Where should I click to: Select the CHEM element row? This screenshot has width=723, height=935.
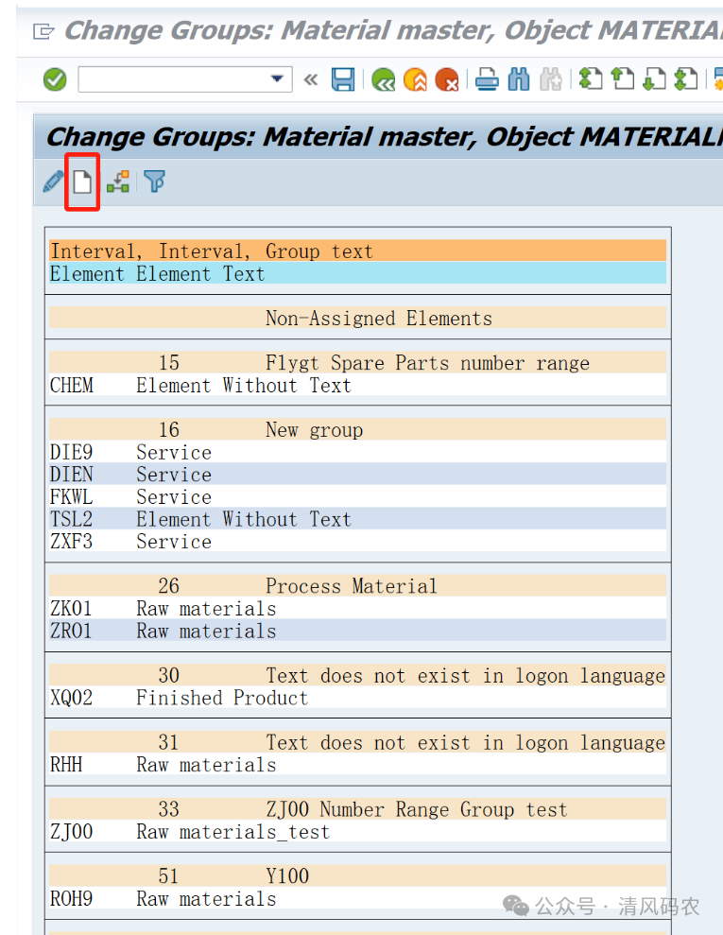(x=72, y=386)
